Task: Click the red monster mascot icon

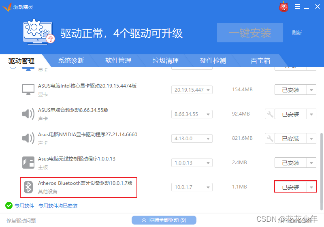Action: click(283, 6)
